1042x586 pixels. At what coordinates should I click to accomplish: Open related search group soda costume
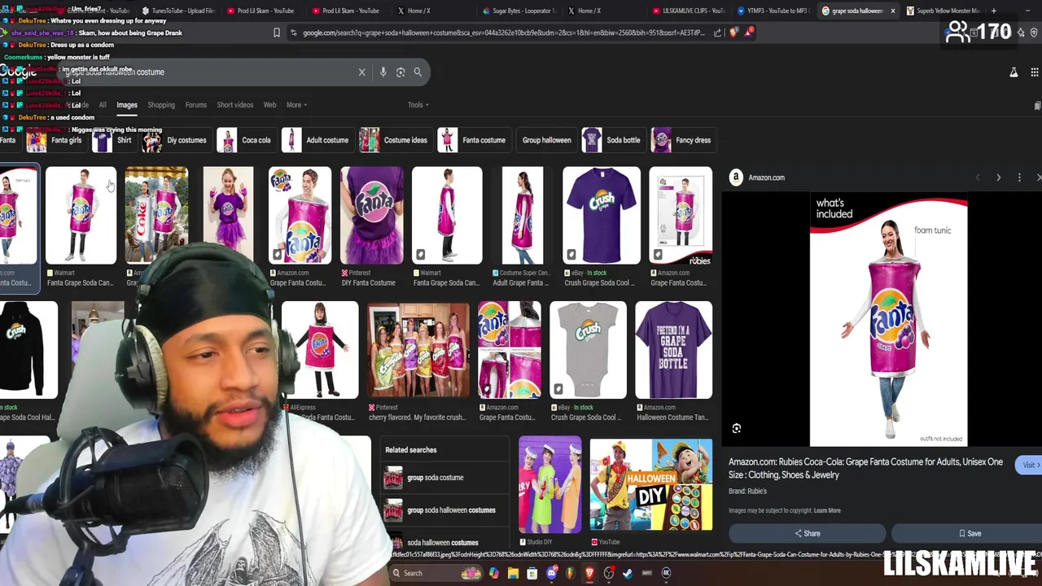pyautogui.click(x=444, y=478)
